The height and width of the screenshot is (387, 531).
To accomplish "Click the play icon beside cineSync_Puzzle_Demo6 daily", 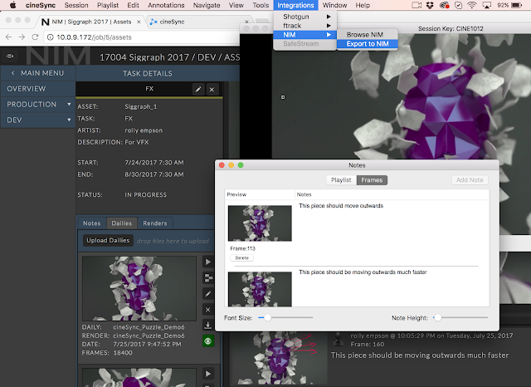I will (x=208, y=262).
